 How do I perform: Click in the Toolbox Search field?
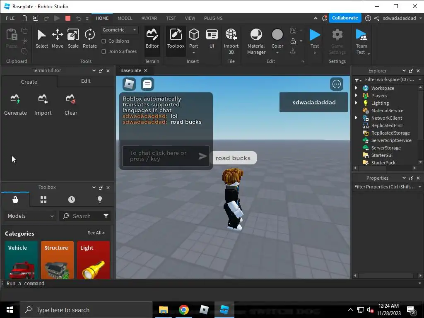85,216
